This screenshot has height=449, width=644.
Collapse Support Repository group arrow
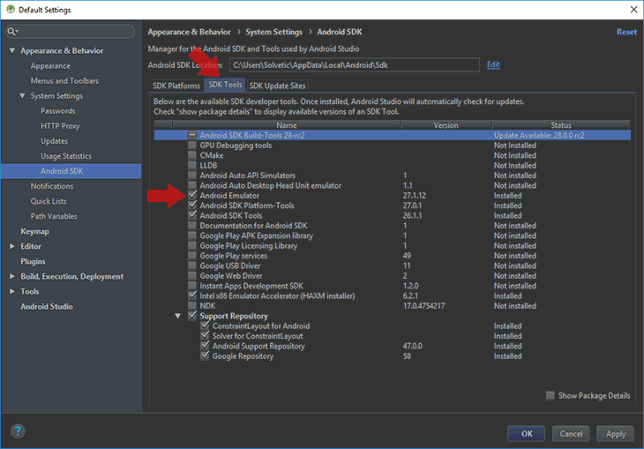coord(178,316)
